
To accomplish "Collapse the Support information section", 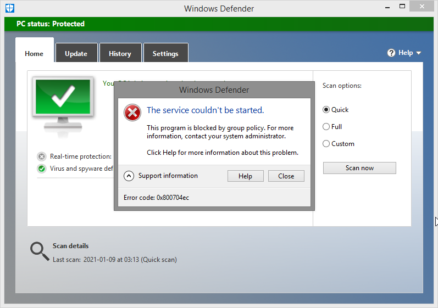I will 129,176.
